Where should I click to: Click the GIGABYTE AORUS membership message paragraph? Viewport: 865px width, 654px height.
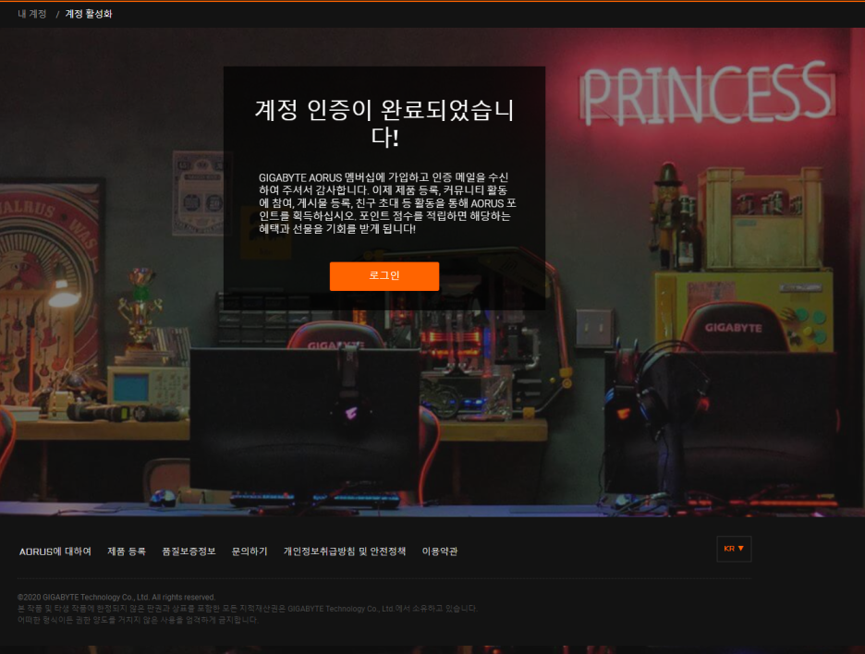[387, 203]
